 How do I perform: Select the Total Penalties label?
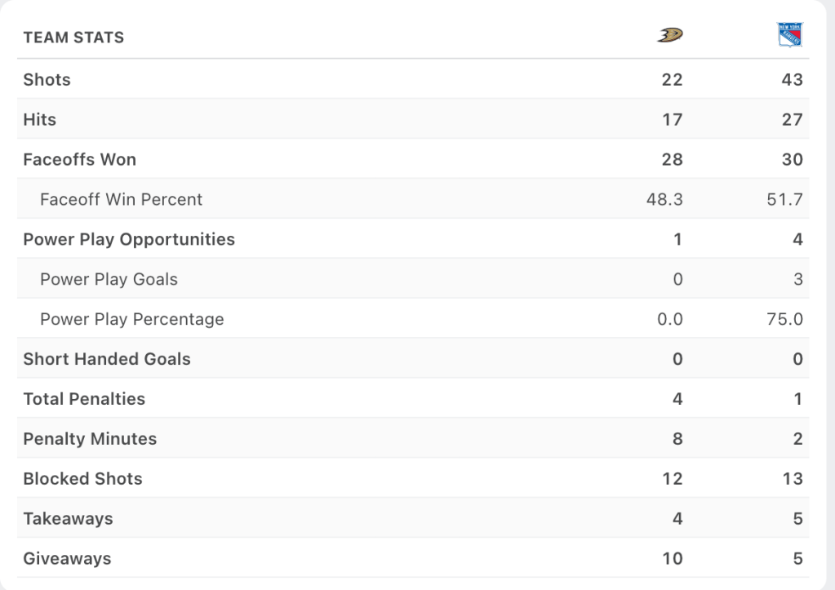(84, 400)
